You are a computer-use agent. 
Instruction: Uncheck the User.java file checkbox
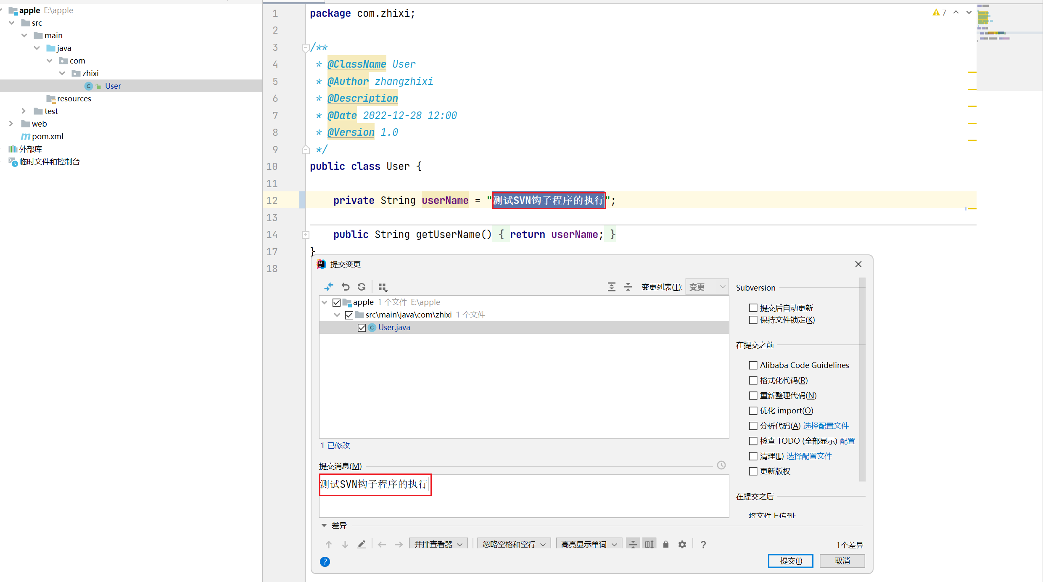click(362, 328)
